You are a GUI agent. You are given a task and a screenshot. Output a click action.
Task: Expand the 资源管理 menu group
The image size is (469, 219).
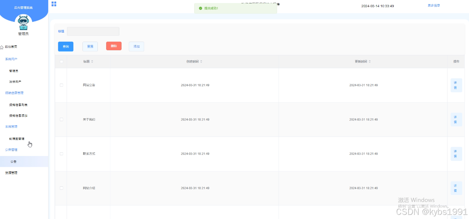point(11,173)
